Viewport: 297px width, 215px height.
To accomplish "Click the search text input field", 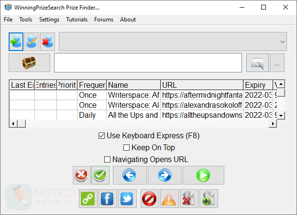I will pos(148,62).
